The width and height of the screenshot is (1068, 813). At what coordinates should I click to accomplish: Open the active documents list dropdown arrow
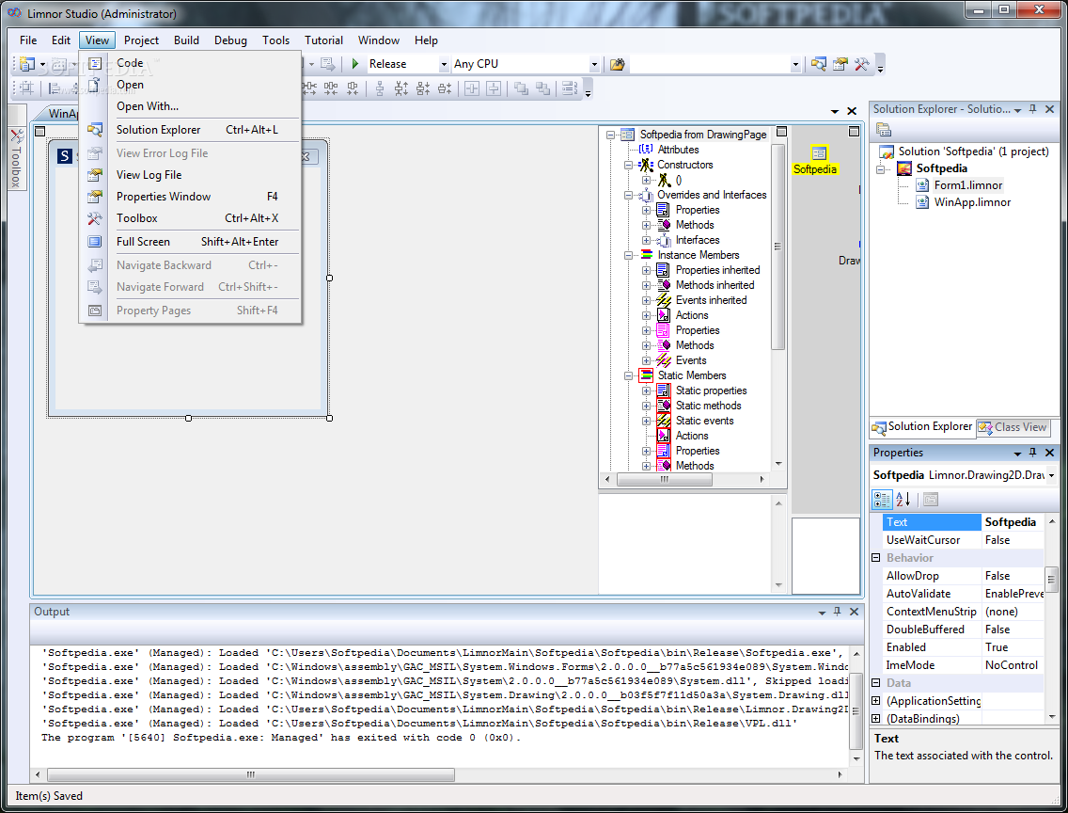pyautogui.click(x=835, y=111)
